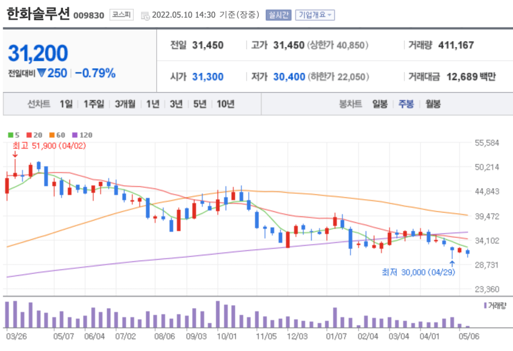The height and width of the screenshot is (351, 513).
Task: Click the 시가 value 31,300
Action: point(208,77)
